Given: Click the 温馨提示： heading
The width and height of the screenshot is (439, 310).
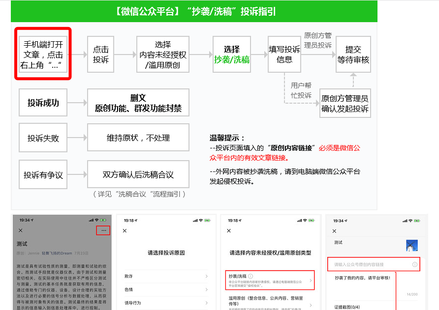Looking at the screenshot, I should [x=227, y=138].
